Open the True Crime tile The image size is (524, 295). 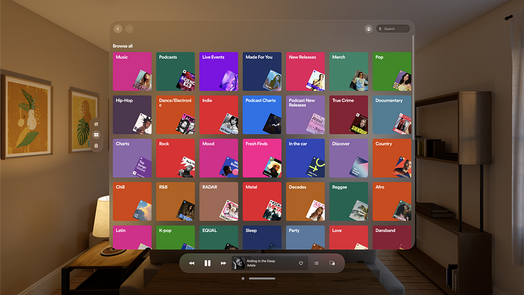pyautogui.click(x=348, y=115)
